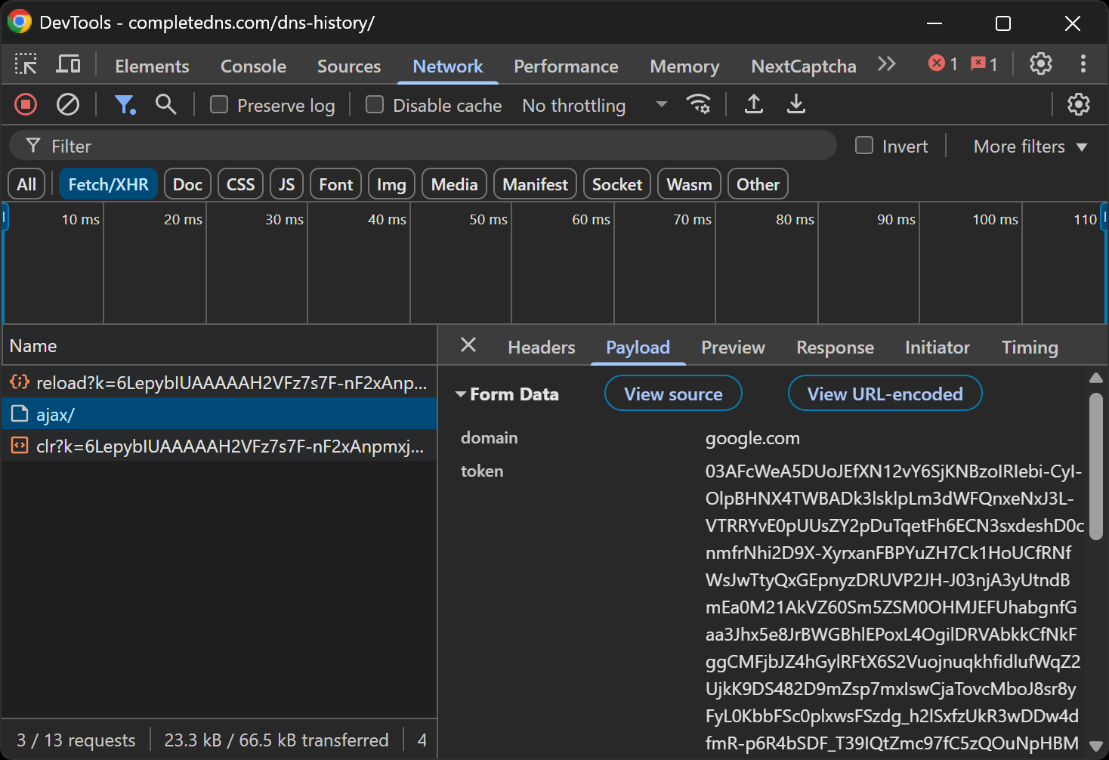Show more tabs chevron
The image size is (1109, 760).
(x=887, y=64)
